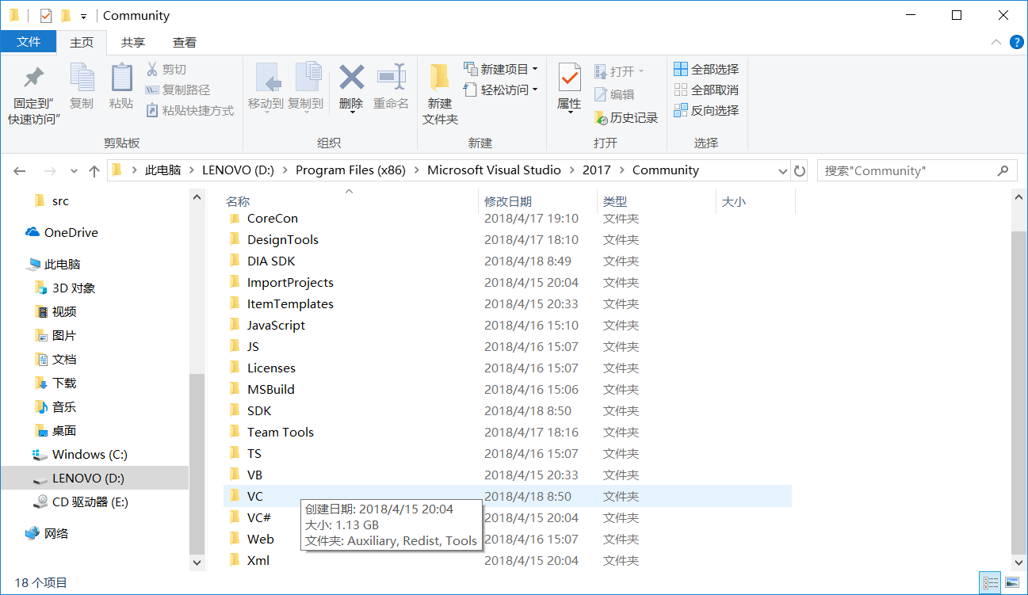Screen dimensions: 1028x595
Task: Click 2017 in the address breadcrumb
Action: click(x=597, y=170)
